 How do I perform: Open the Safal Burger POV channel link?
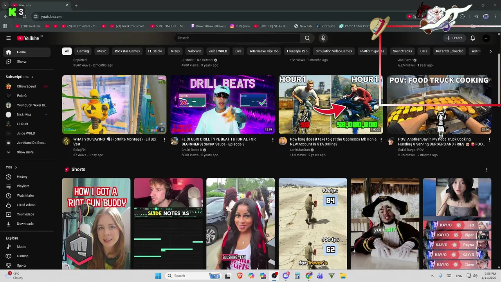pyautogui.click(x=411, y=150)
